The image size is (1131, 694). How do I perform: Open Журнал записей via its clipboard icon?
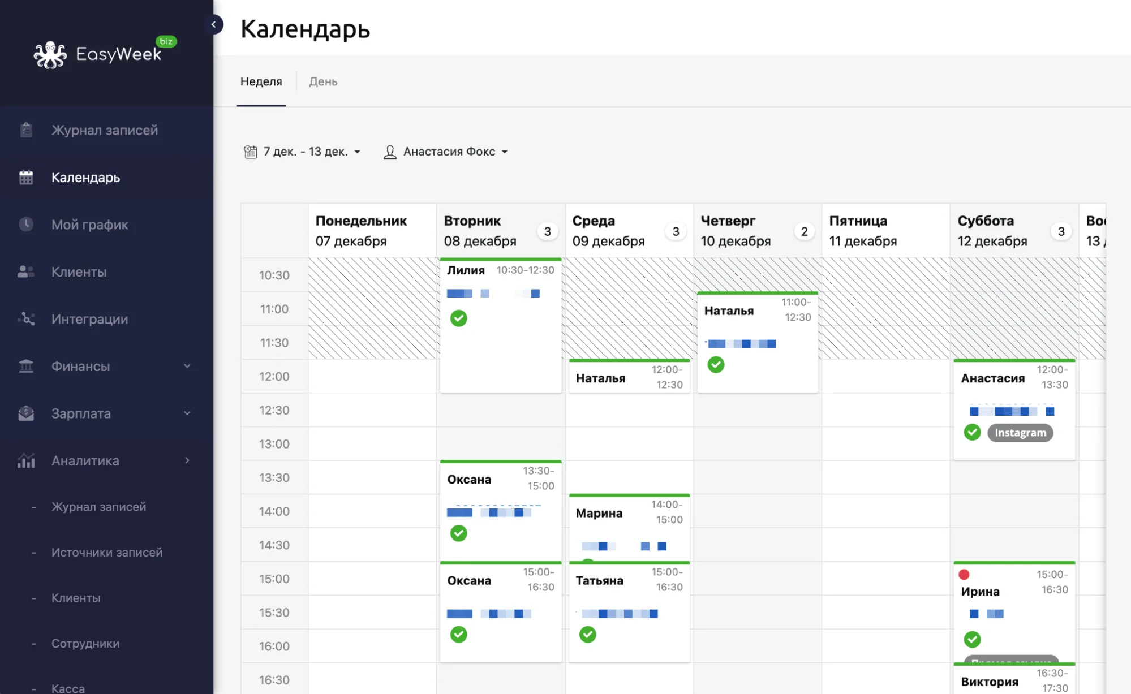(x=26, y=130)
